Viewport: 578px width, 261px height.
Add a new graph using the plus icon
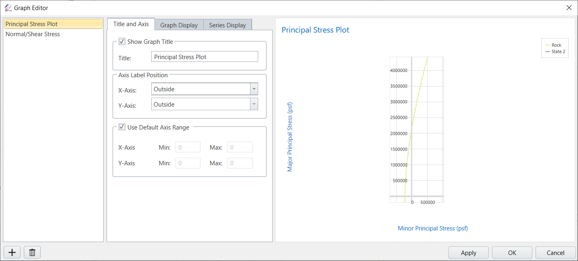point(12,252)
